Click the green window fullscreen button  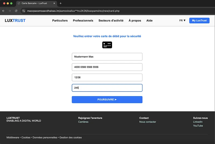pyautogui.click(x=11, y=3)
